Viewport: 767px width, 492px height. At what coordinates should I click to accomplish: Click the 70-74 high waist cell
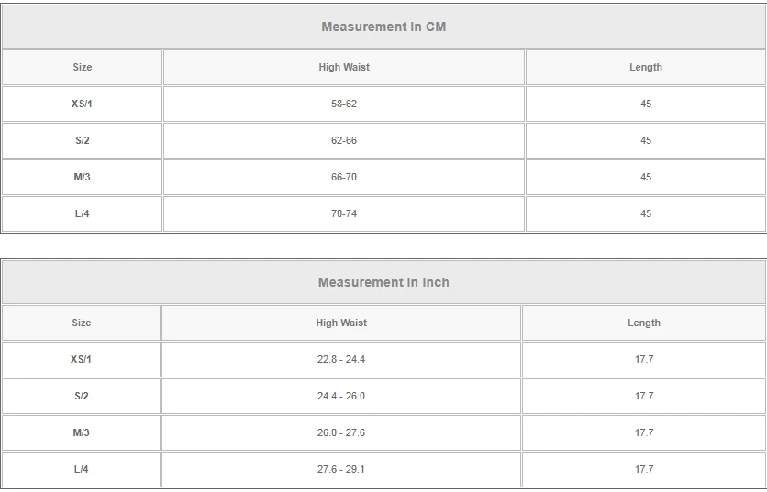(x=344, y=213)
